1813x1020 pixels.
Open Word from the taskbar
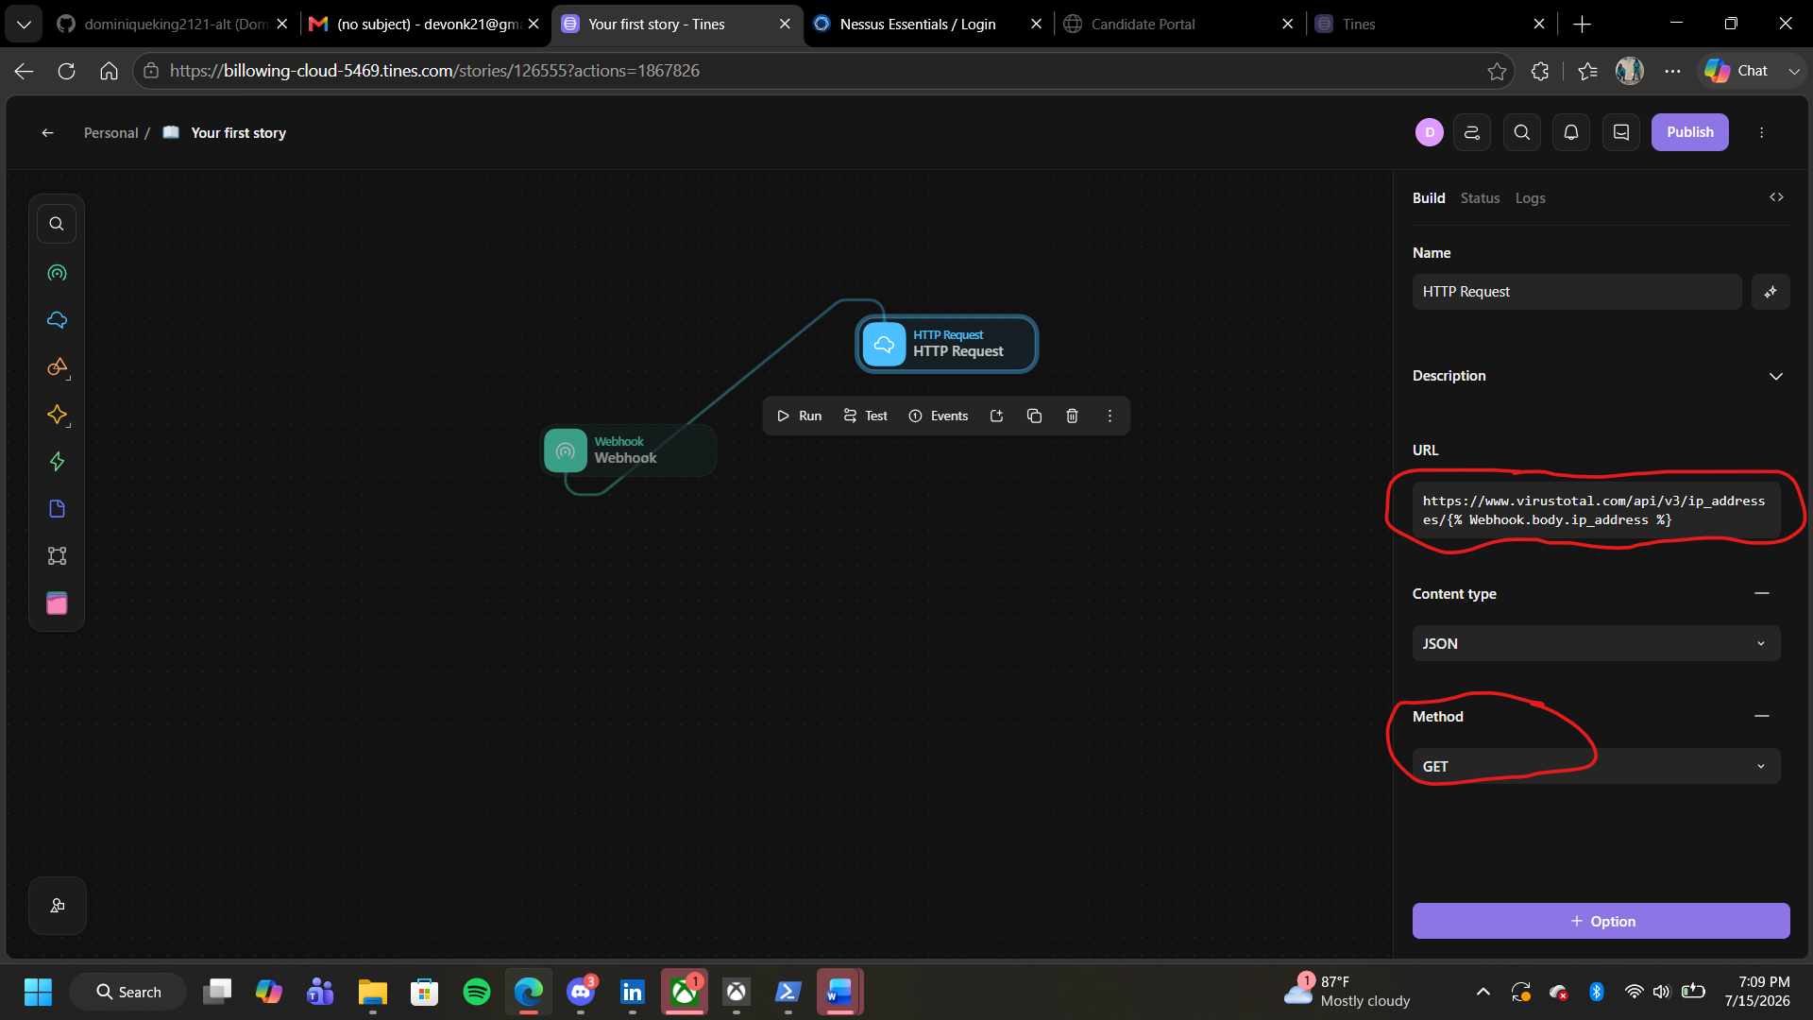tap(839, 992)
